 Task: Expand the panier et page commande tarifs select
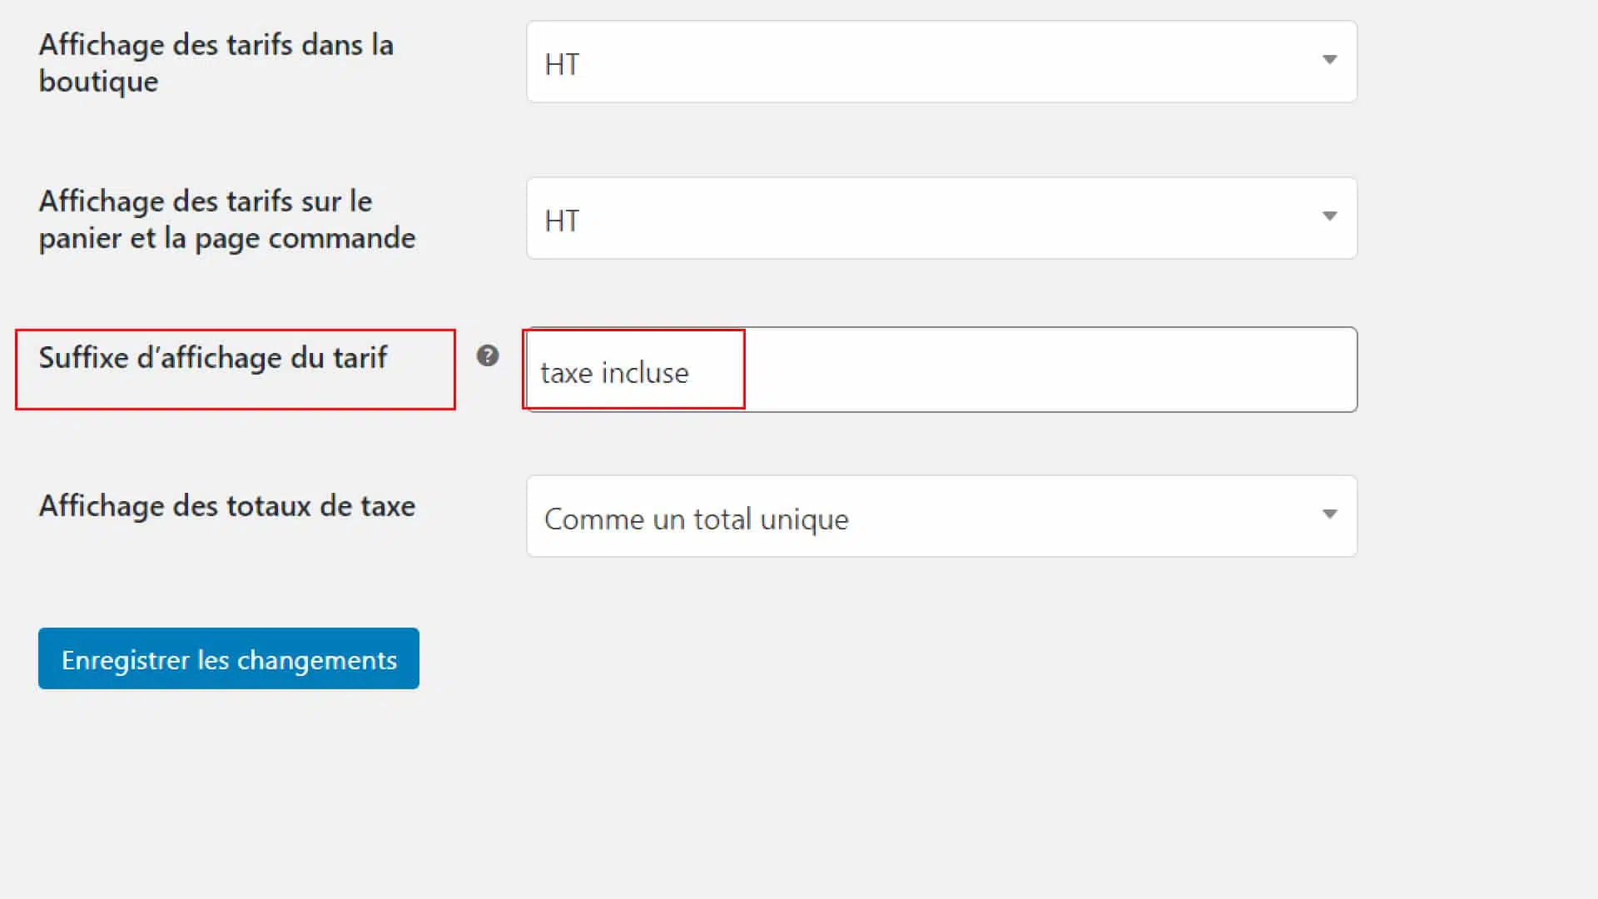click(941, 218)
